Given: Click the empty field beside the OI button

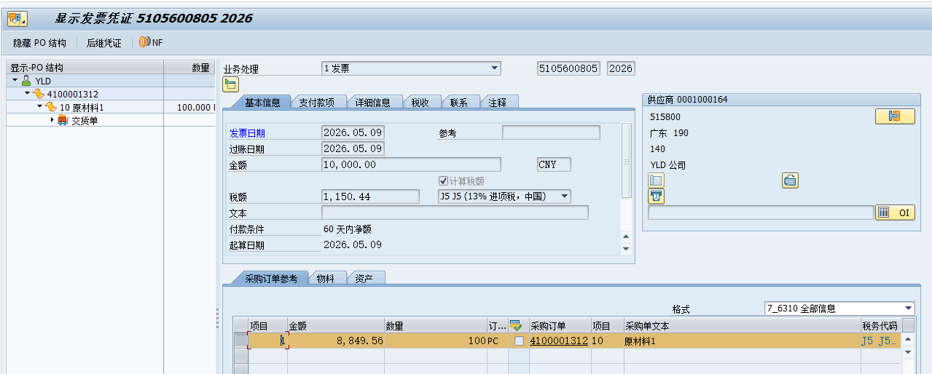Looking at the screenshot, I should point(761,212).
